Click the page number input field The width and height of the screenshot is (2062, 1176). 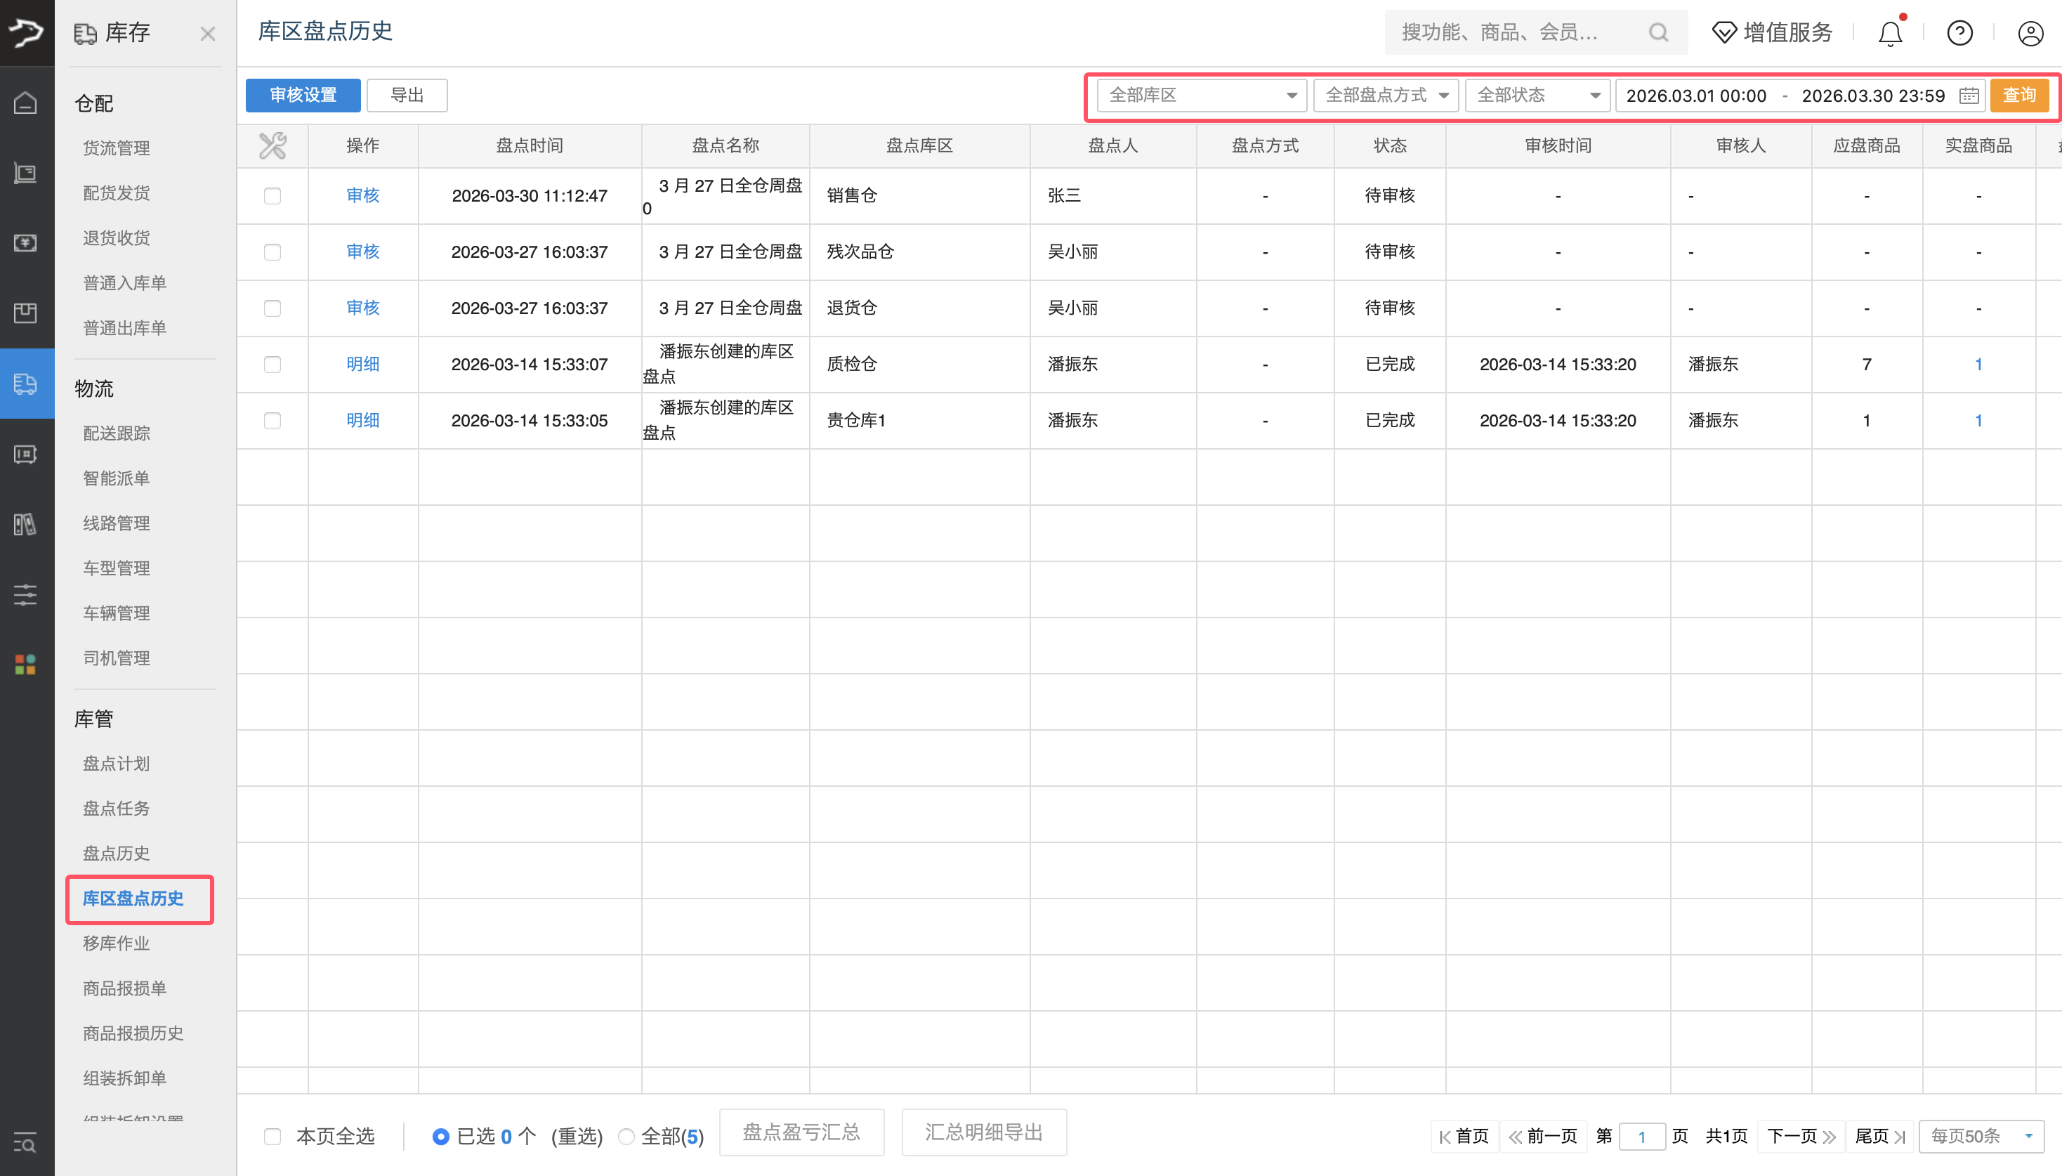[x=1641, y=1137]
